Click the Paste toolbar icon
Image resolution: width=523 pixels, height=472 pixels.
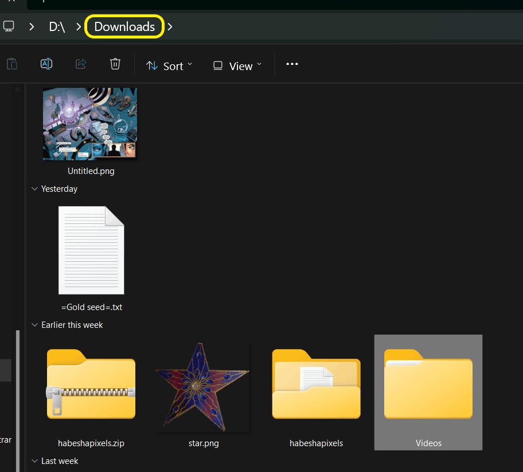pos(12,64)
